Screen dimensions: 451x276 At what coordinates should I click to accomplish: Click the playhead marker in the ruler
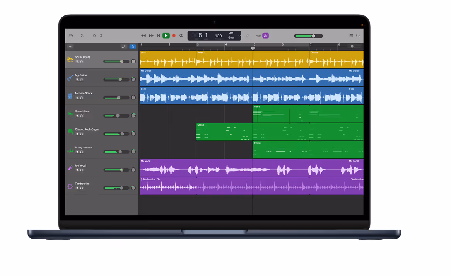(x=253, y=48)
